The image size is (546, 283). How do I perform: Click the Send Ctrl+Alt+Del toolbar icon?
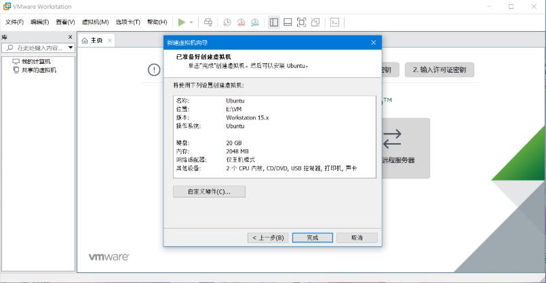point(208,22)
